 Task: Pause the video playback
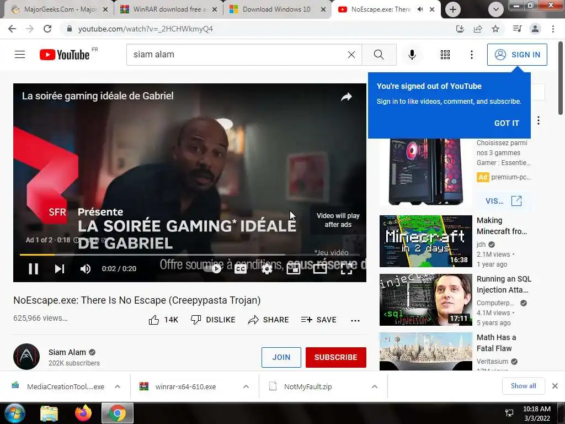[x=33, y=269]
